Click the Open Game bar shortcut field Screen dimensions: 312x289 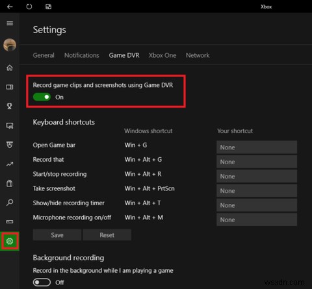[x=257, y=147]
